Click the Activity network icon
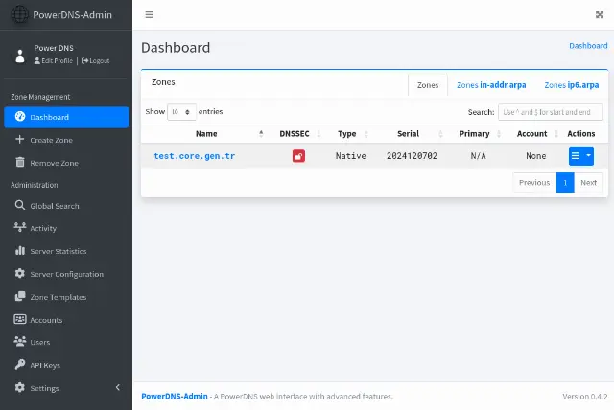The height and width of the screenshot is (410, 614). tap(20, 227)
